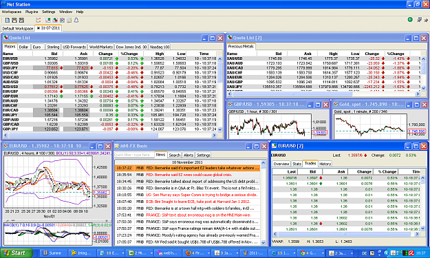
Task: Open the Firefox taskbar group
Action: click(x=197, y=253)
